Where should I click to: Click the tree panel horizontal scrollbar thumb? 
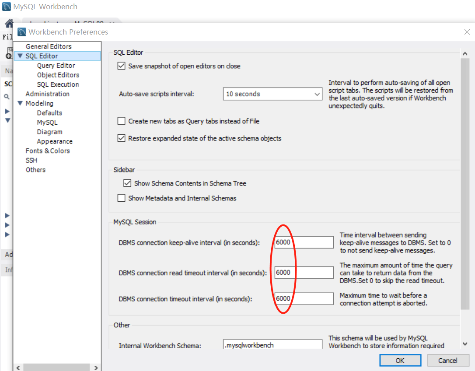tap(57, 367)
